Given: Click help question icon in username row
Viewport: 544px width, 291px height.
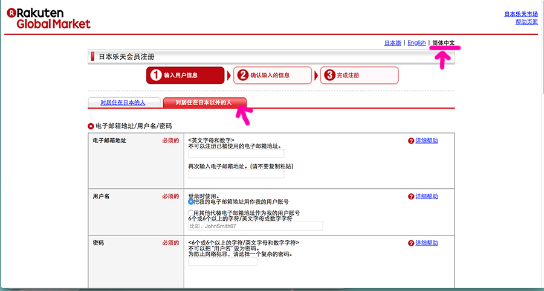Looking at the screenshot, I should click(411, 197).
